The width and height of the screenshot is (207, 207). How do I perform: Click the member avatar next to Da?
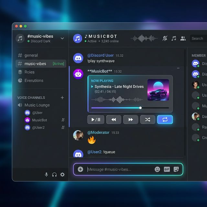[195, 116]
